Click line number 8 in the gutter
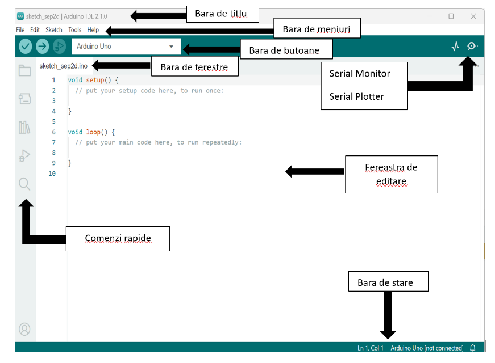Viewport: 495px width, 363px height. (x=53, y=153)
